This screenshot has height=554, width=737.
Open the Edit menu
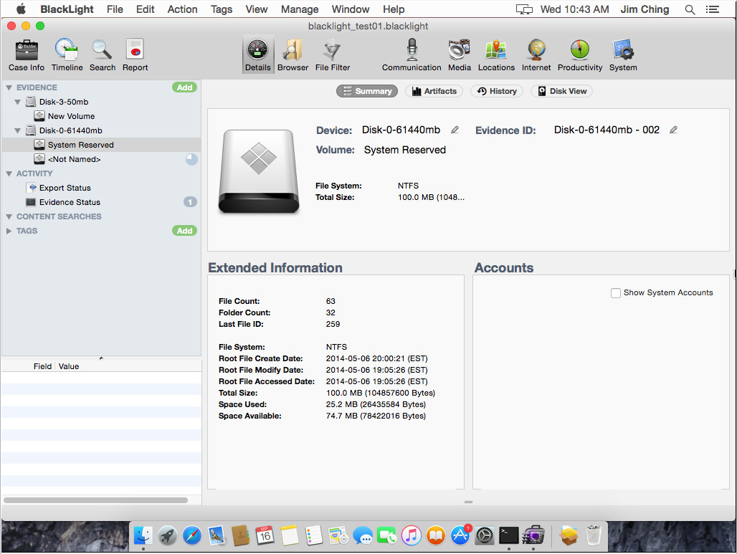coord(146,9)
